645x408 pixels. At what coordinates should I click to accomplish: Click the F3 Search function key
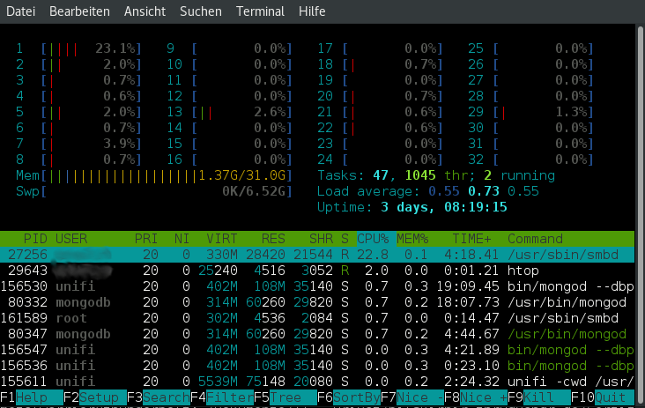[159, 397]
